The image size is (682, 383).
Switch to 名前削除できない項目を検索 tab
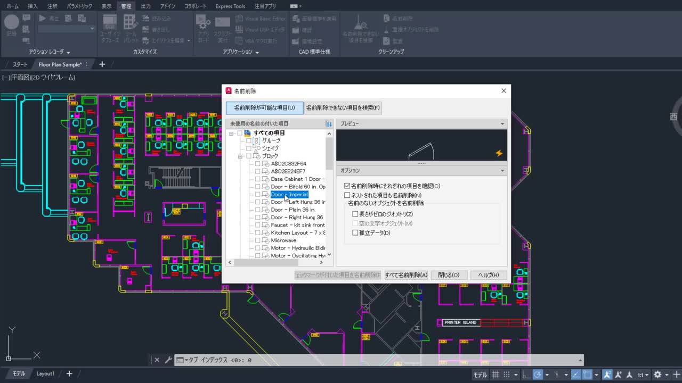tap(343, 108)
